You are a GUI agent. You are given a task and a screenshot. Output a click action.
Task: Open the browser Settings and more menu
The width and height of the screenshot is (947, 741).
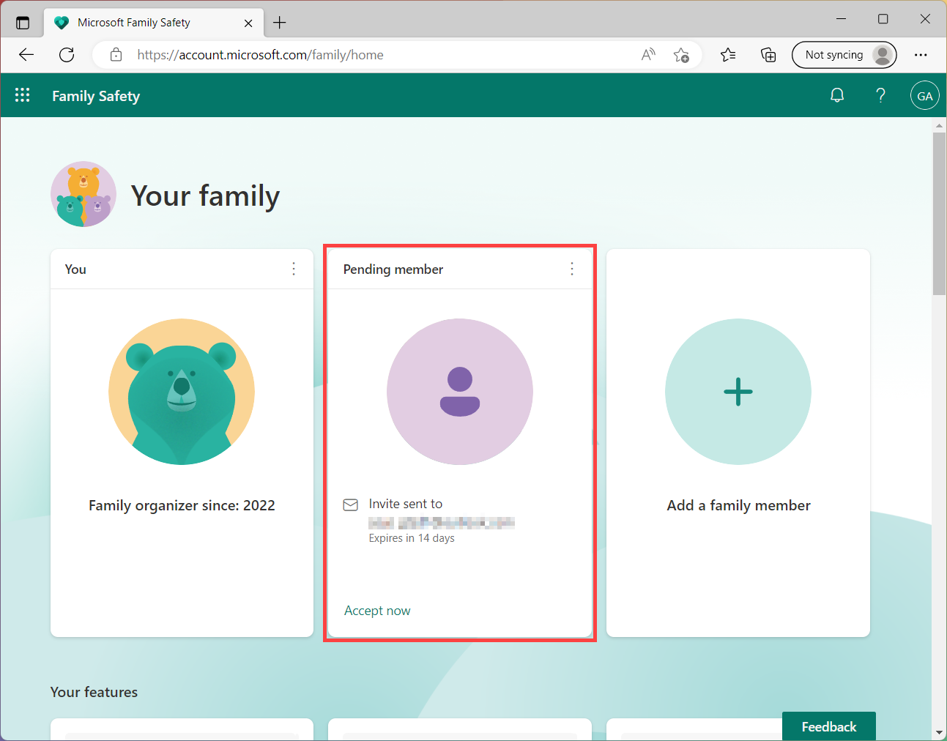click(921, 55)
